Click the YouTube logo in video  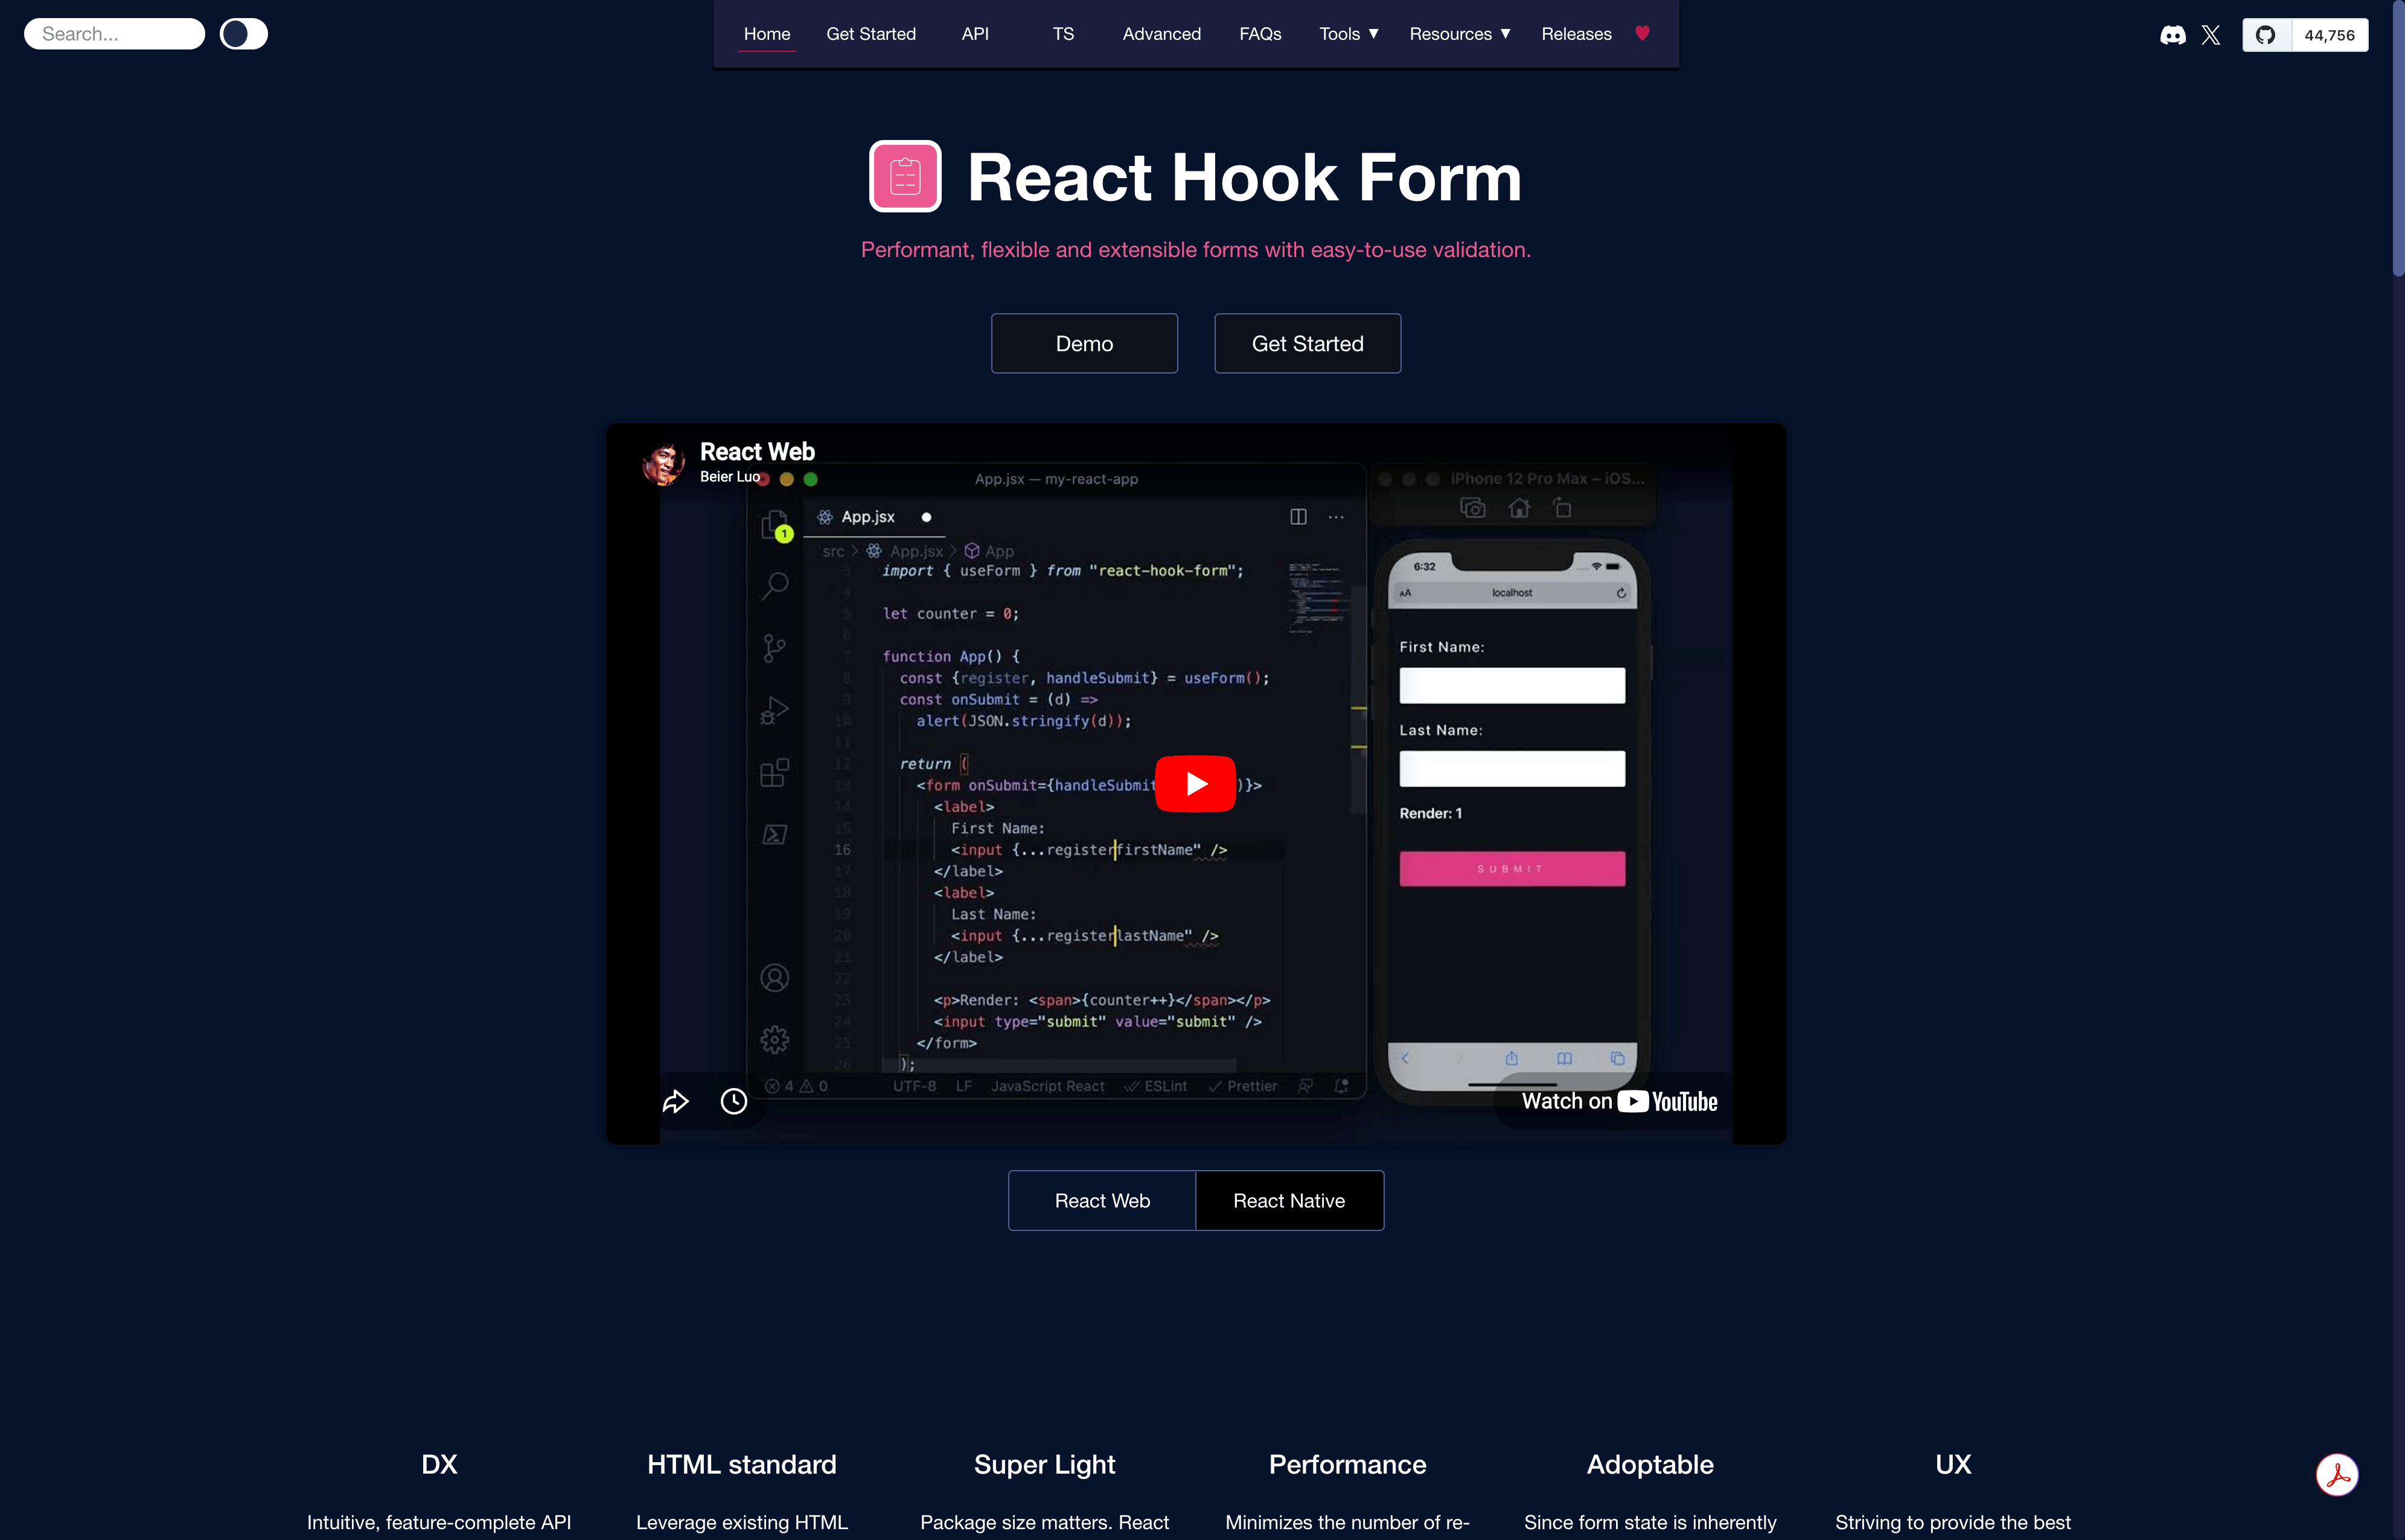pos(1668,1101)
